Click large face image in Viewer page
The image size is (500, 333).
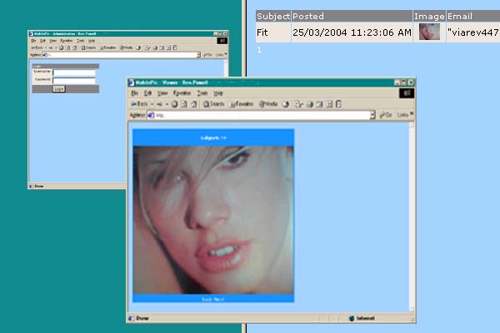click(x=213, y=220)
